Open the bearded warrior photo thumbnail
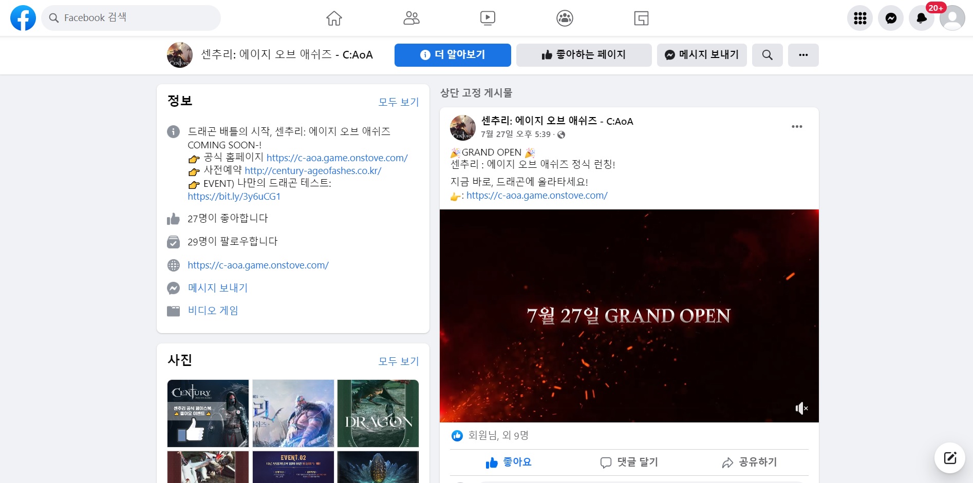This screenshot has height=483, width=973. (x=293, y=413)
